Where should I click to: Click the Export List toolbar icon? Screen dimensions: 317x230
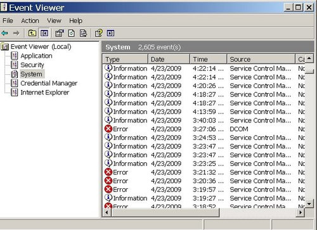83,33
